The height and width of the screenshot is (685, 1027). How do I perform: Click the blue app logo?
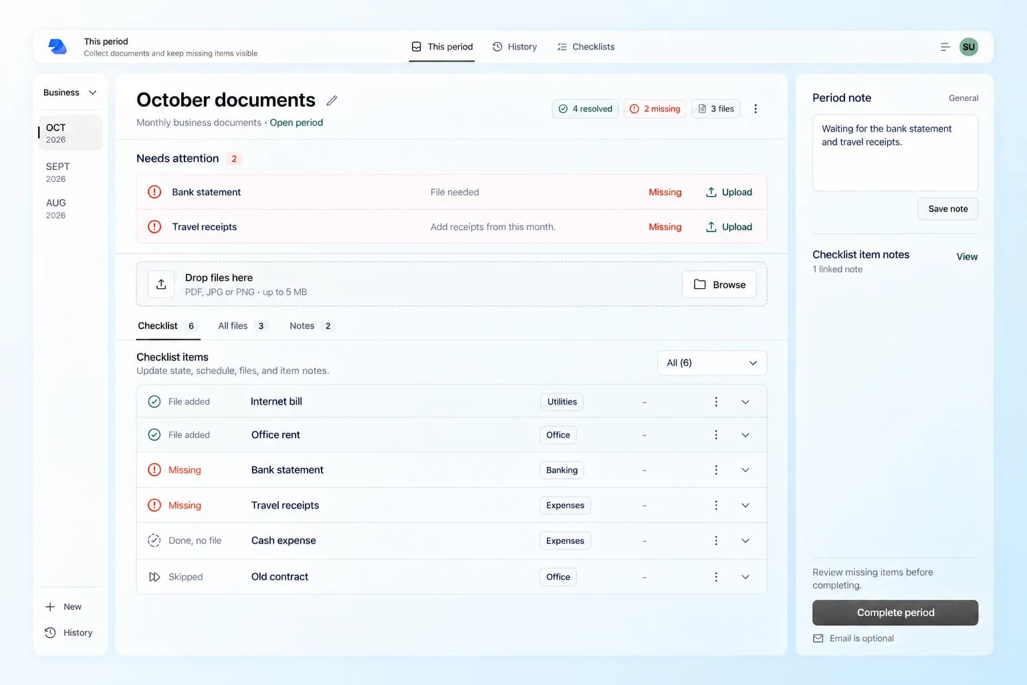tap(58, 46)
